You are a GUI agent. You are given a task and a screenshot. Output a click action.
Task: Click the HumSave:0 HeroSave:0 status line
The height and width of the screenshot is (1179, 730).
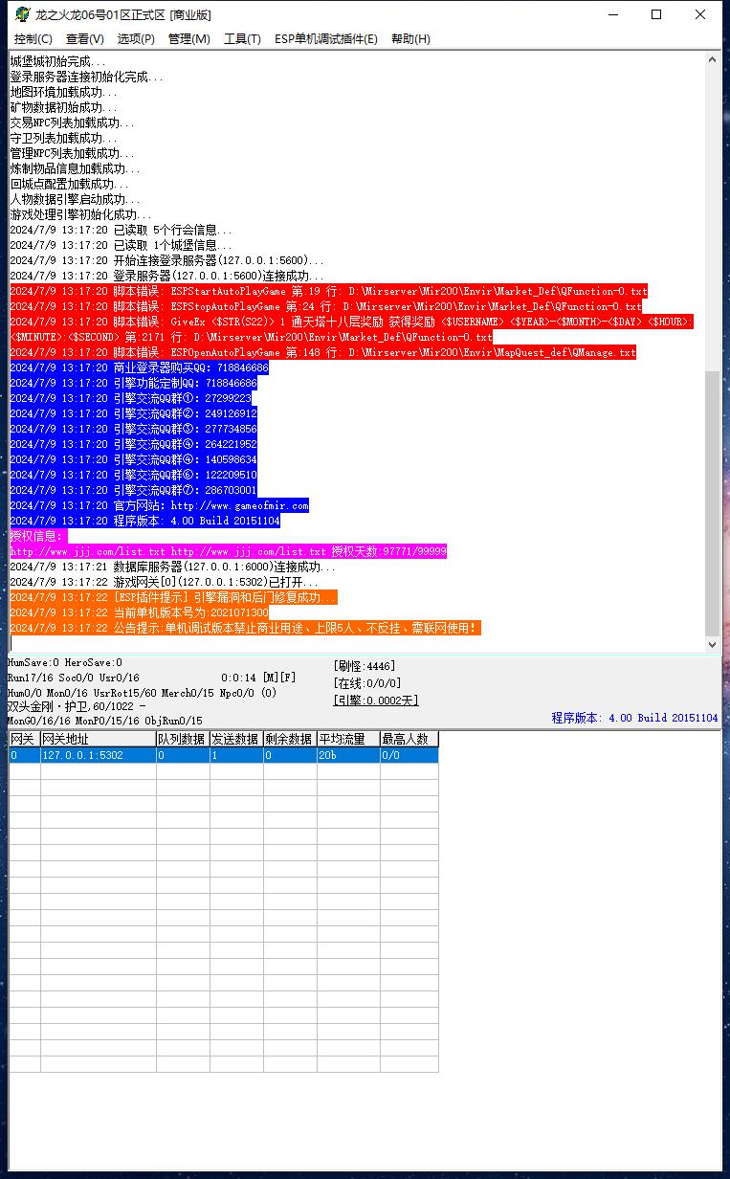(x=65, y=662)
